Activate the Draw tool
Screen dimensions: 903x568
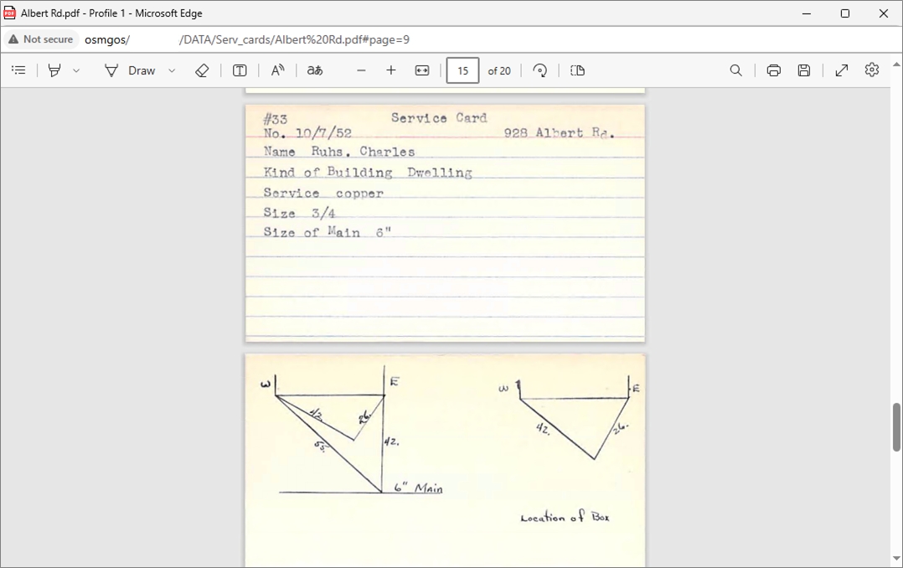point(130,70)
